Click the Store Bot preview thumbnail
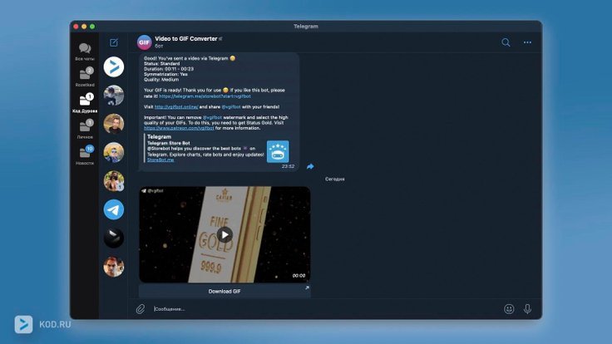The image size is (612, 344). click(278, 152)
